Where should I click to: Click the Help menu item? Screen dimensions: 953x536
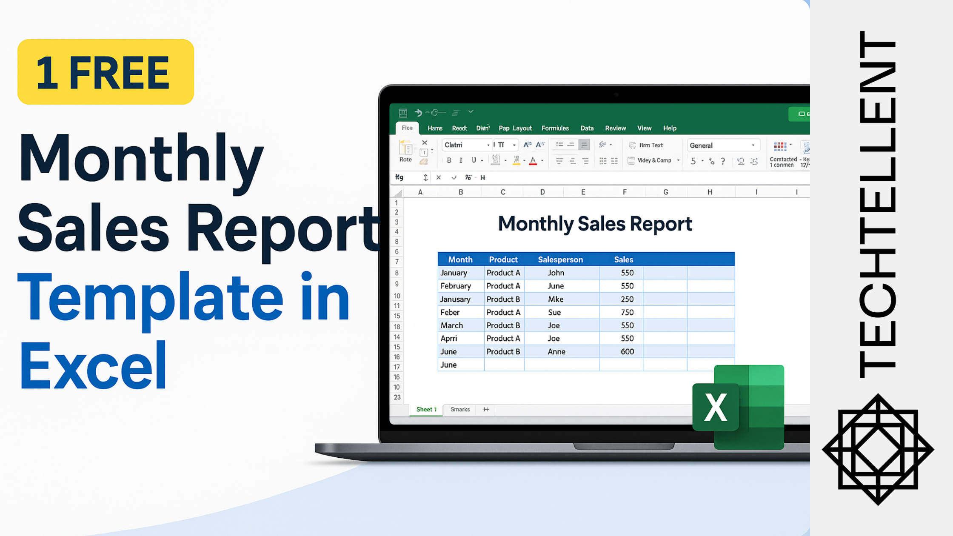tap(670, 128)
